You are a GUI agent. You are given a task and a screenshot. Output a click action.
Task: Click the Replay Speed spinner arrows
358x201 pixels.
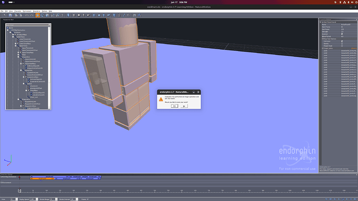[37, 199]
